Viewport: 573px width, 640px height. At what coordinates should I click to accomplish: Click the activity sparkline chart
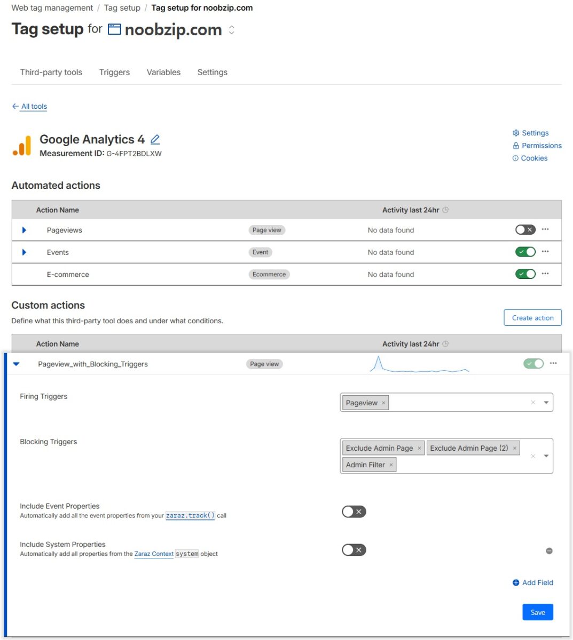[420, 364]
